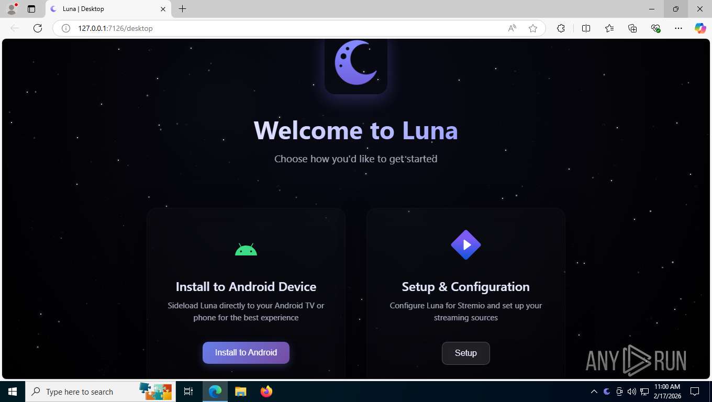This screenshot has width=712, height=402.
Task: Click the Install to Android button
Action: tap(246, 353)
